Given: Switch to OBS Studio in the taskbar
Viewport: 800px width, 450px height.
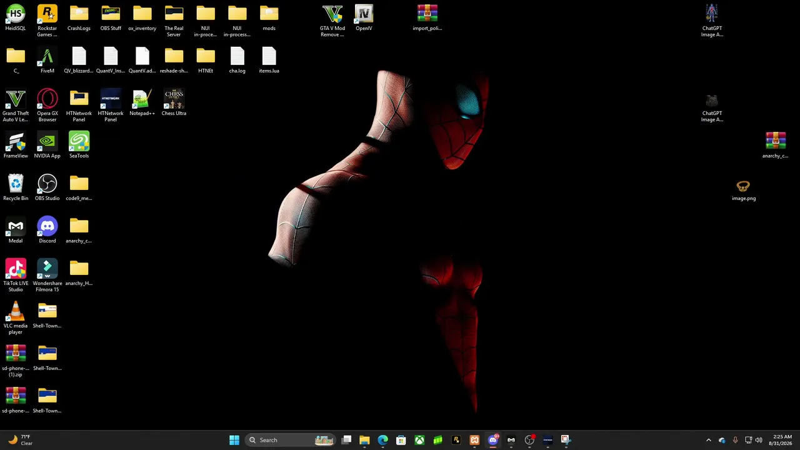Looking at the screenshot, I should click(529, 440).
